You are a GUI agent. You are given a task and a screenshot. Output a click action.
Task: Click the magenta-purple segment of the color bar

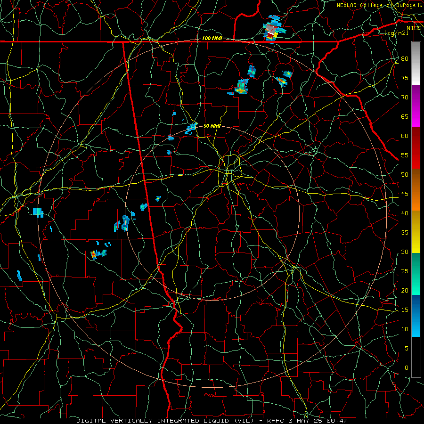click(x=416, y=106)
